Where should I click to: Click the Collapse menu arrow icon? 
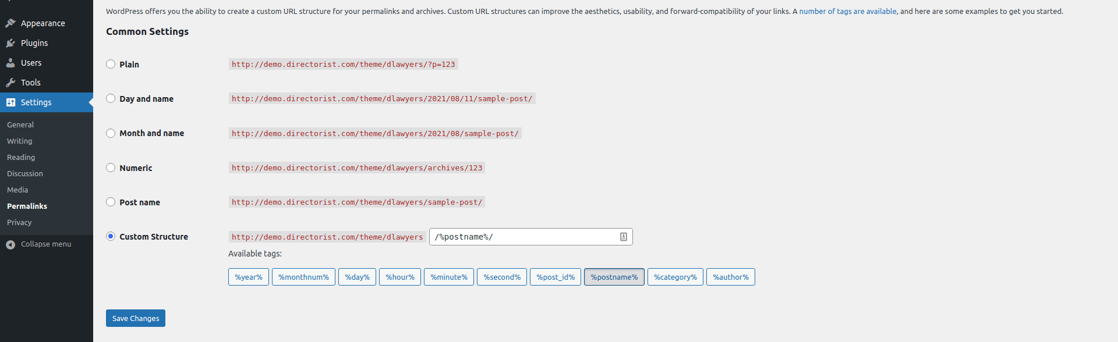(10, 245)
